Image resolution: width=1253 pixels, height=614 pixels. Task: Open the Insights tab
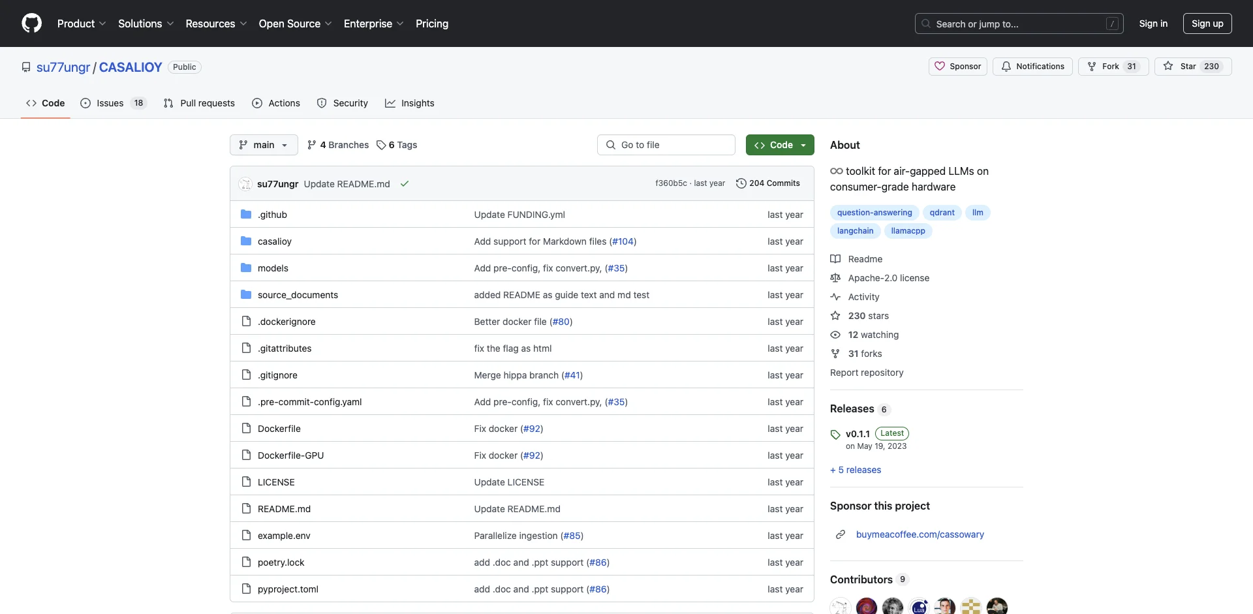[410, 103]
